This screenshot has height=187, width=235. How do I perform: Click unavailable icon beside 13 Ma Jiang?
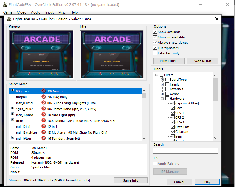point(43,132)
